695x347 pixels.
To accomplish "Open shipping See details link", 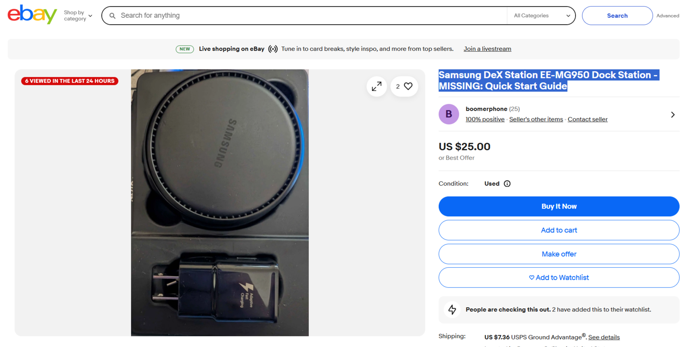I will [x=604, y=337].
